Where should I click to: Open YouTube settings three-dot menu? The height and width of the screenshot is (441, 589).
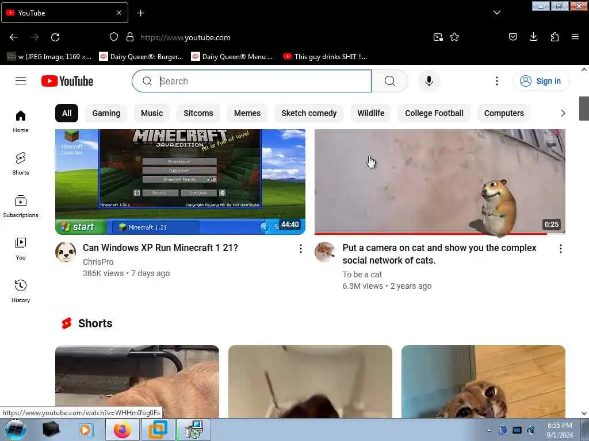496,81
